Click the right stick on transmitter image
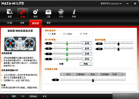 click(29, 43)
